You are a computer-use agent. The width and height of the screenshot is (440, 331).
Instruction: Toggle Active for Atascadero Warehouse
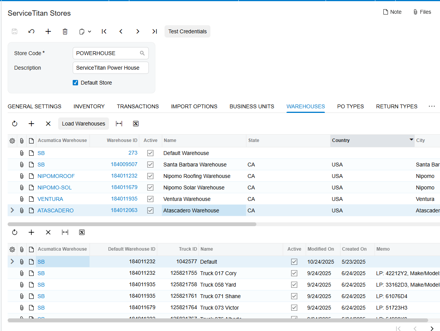[150, 210]
